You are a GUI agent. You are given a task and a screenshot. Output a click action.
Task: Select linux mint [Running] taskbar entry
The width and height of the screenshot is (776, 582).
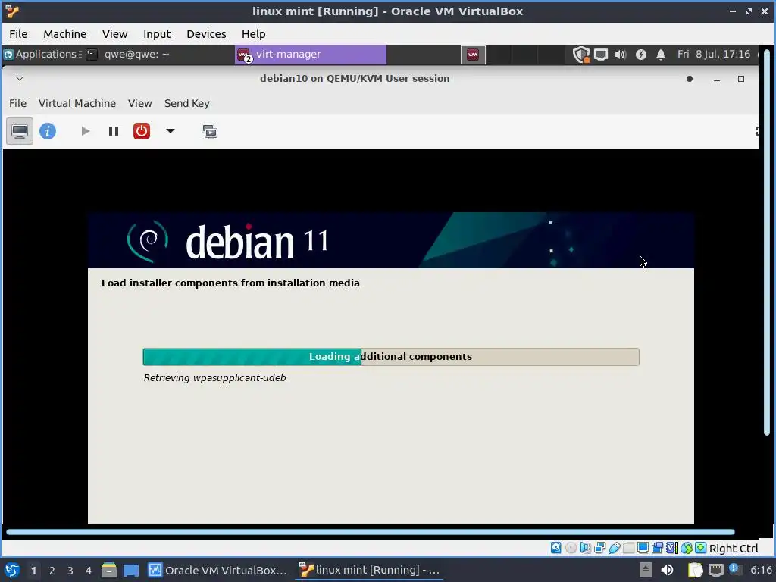(369, 570)
